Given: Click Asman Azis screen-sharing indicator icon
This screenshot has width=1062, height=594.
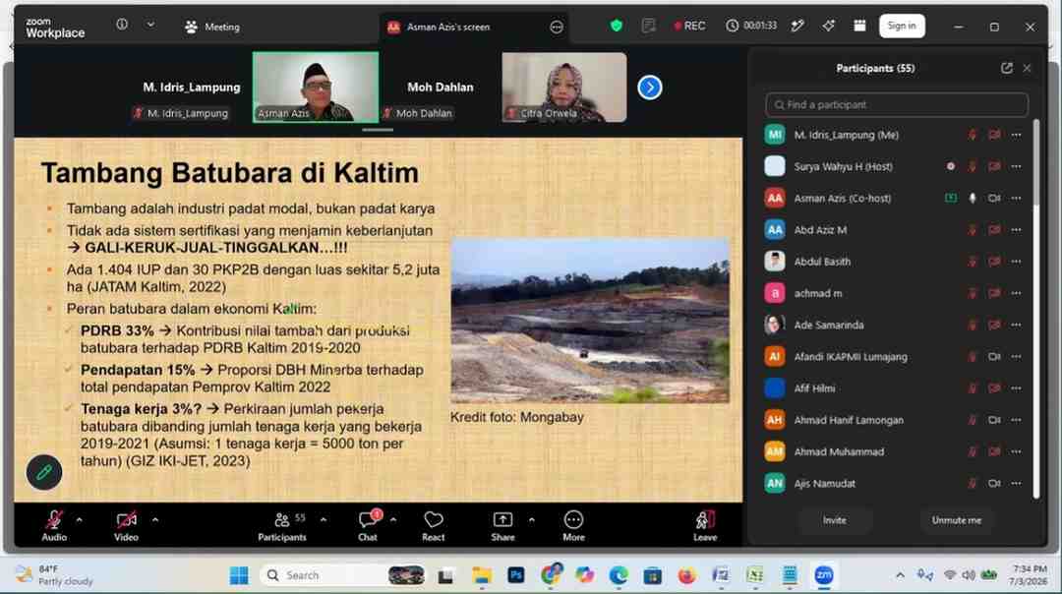Looking at the screenshot, I should click(x=951, y=198).
